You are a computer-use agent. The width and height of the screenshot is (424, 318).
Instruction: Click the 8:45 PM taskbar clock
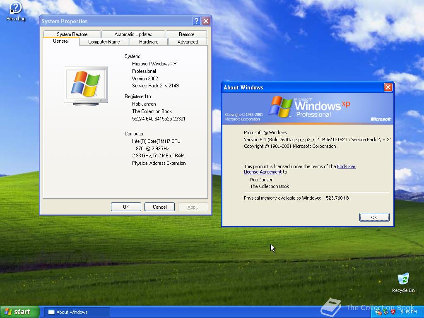[x=409, y=312]
